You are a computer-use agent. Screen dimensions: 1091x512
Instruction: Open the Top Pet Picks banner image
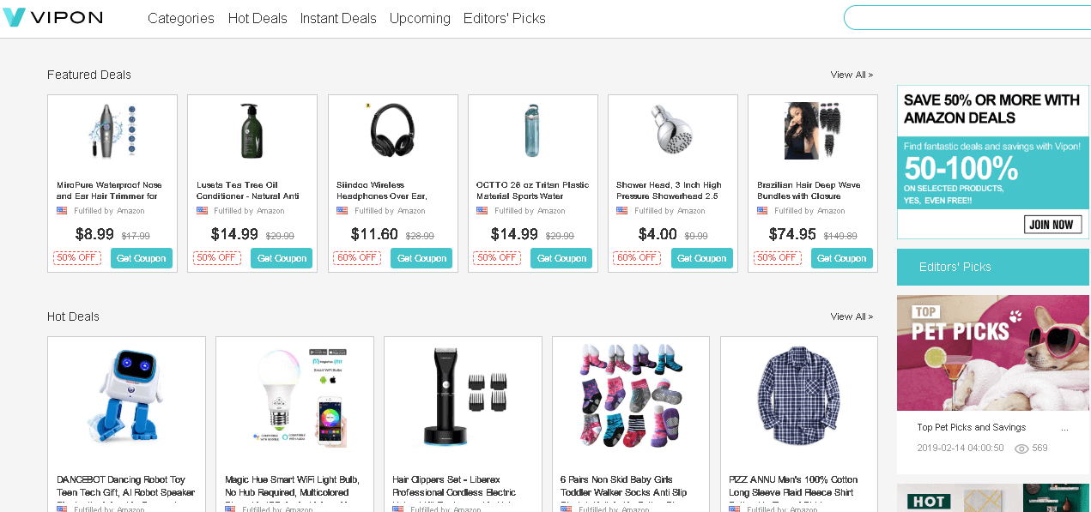pos(992,353)
